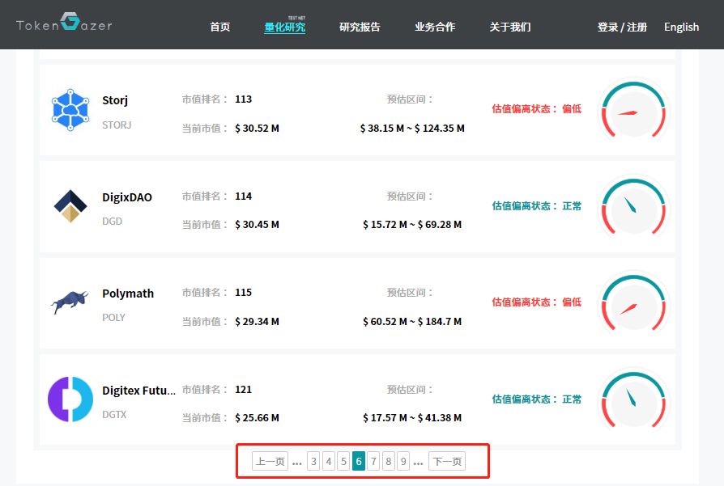This screenshot has height=486, width=724.
Task: Open 关于我们 navigation item
Action: point(510,27)
